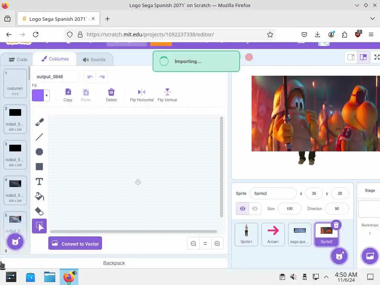380x285 pixels.
Task: Activate the Select marquee tool
Action: coord(39,226)
